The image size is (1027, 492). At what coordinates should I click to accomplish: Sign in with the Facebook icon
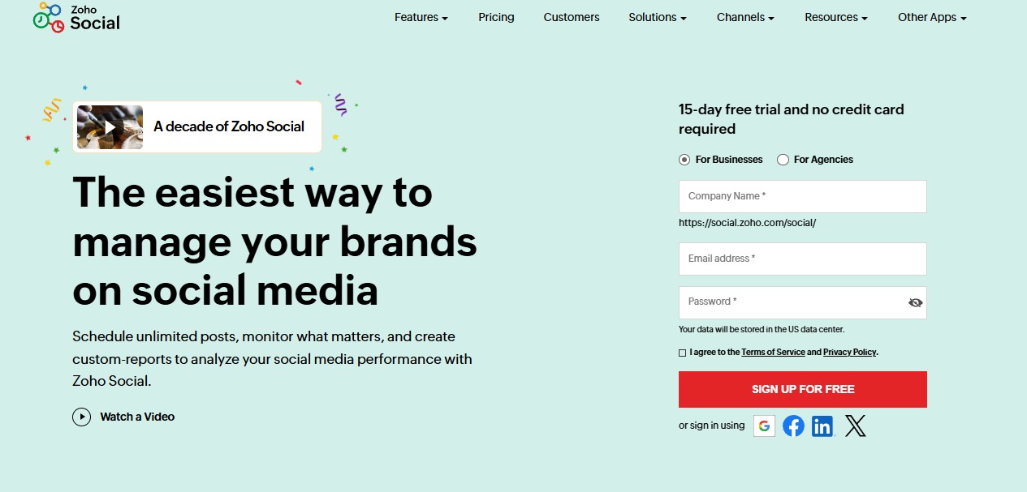(x=793, y=426)
